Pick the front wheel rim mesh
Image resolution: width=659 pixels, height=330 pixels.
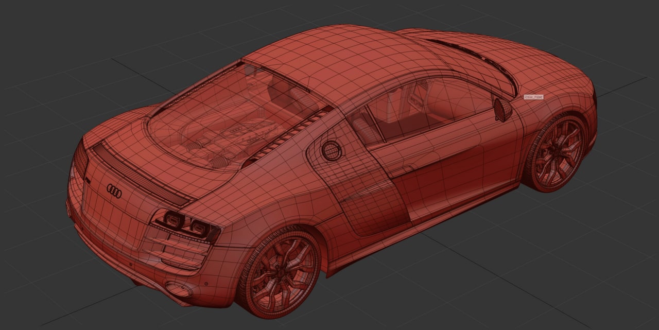(558, 153)
